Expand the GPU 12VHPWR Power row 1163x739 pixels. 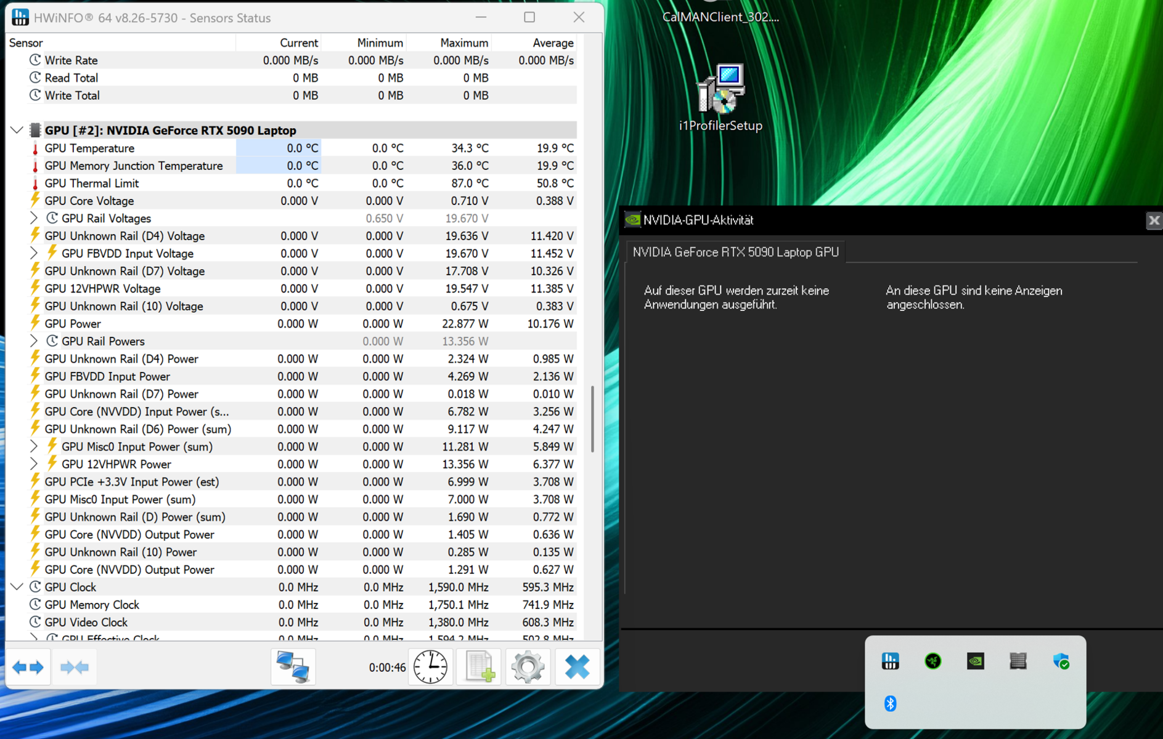pyautogui.click(x=34, y=464)
